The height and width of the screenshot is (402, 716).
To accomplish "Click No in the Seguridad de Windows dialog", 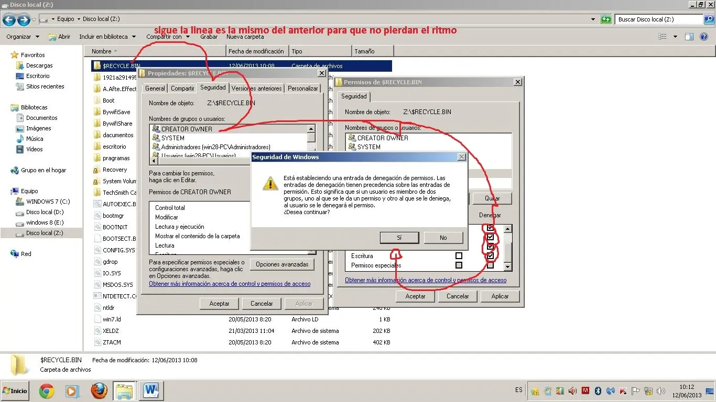I will click(443, 238).
